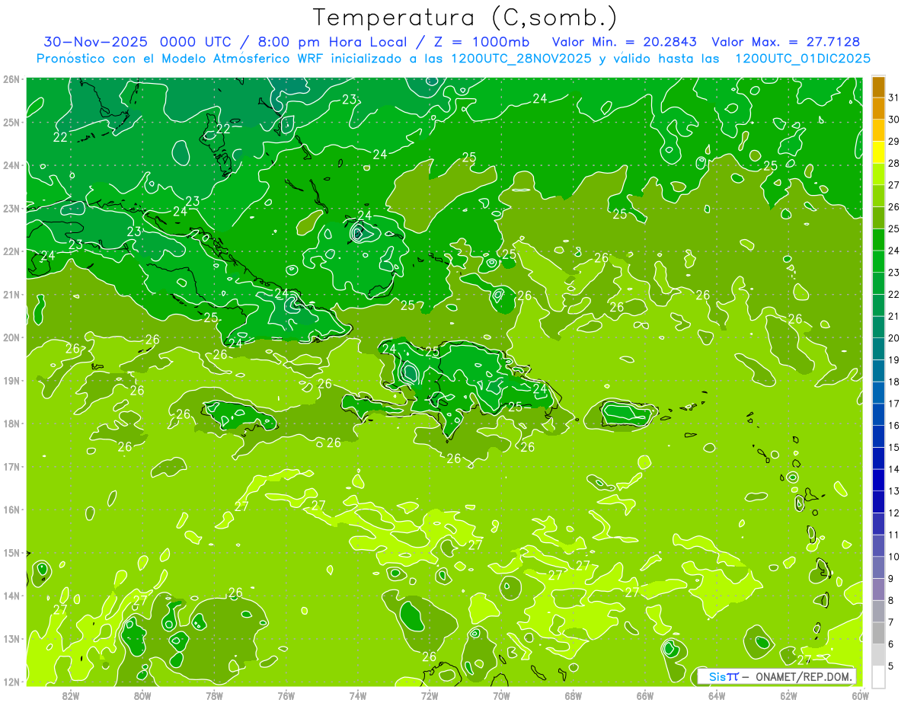This screenshot has width=914, height=706.
Task: Click the longitude axis label 82W
Action: coord(71,696)
